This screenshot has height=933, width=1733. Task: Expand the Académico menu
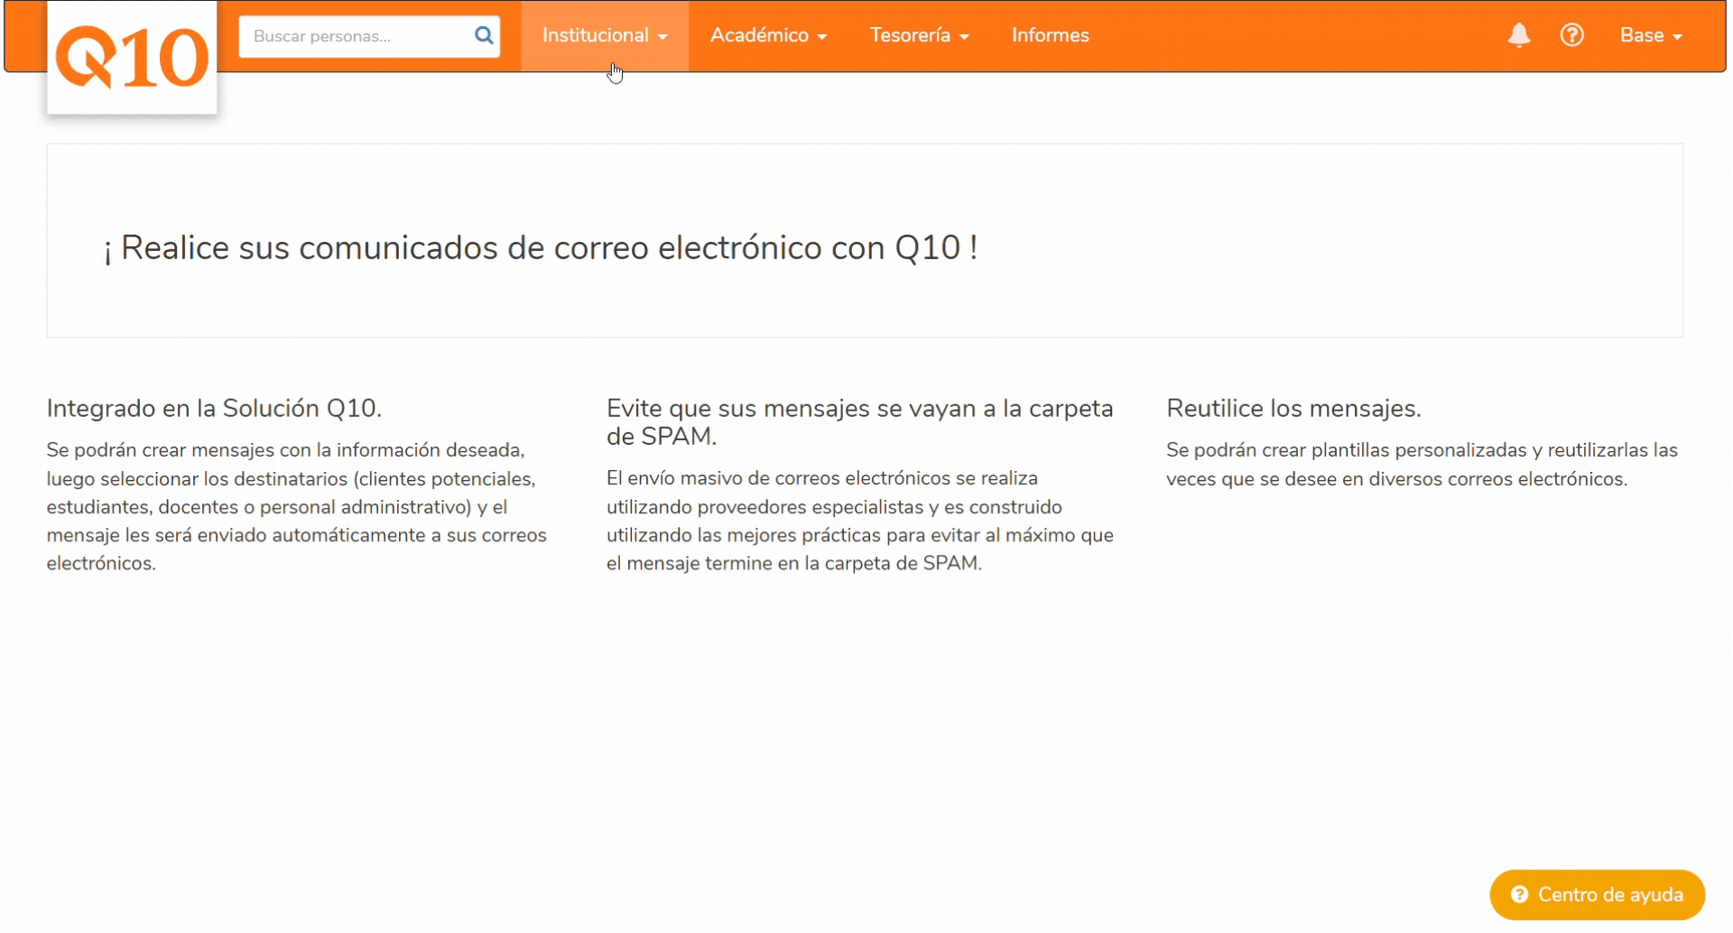tap(768, 35)
